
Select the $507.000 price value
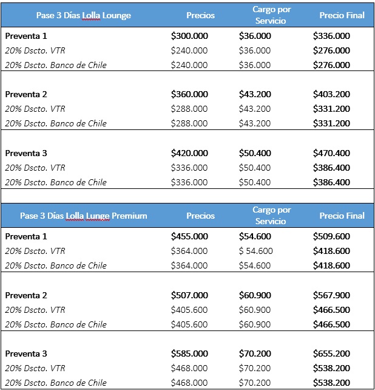pyautogui.click(x=189, y=295)
